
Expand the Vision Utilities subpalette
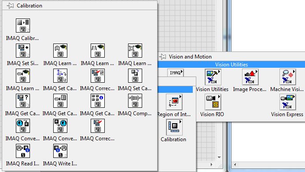(x=213, y=77)
